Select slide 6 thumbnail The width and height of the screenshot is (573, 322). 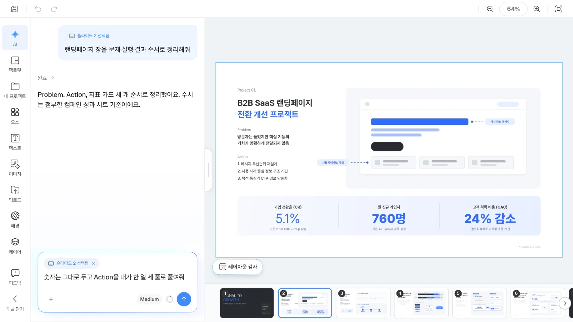pos(538,303)
